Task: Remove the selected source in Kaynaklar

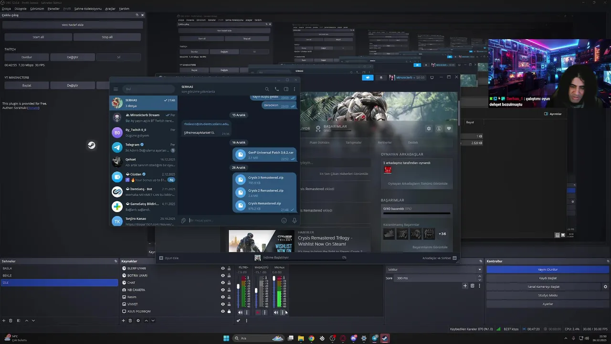Action: click(130, 321)
